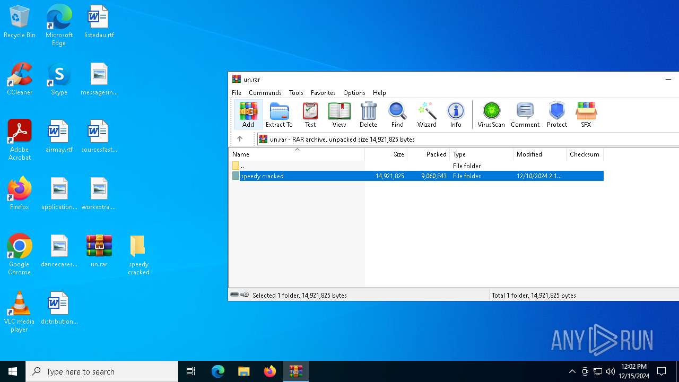Run the Test archive tool
The height and width of the screenshot is (382, 679).
pyautogui.click(x=310, y=115)
